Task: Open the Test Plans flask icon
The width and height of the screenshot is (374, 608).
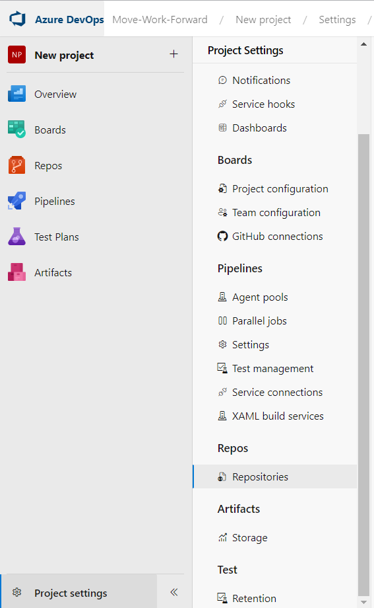Action: click(x=16, y=237)
